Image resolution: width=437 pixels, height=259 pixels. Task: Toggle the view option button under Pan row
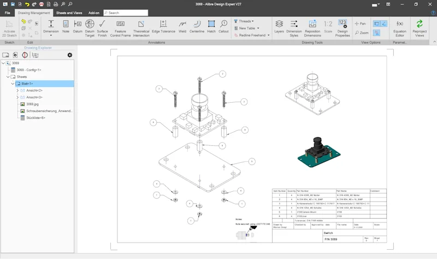click(x=376, y=33)
